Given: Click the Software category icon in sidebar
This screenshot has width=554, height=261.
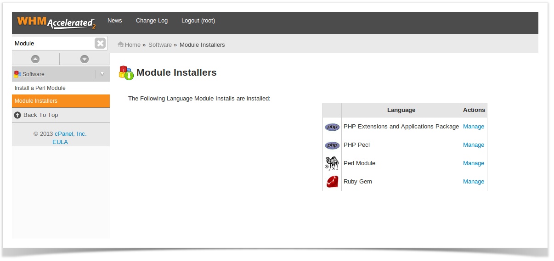Looking at the screenshot, I should (17, 74).
